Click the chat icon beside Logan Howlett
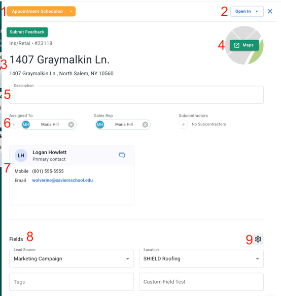This screenshot has width=281, height=296. coord(122,155)
